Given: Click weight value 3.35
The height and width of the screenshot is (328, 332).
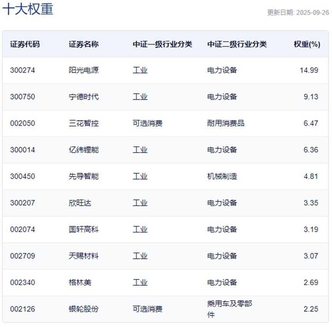Looking at the screenshot, I should [x=311, y=203].
